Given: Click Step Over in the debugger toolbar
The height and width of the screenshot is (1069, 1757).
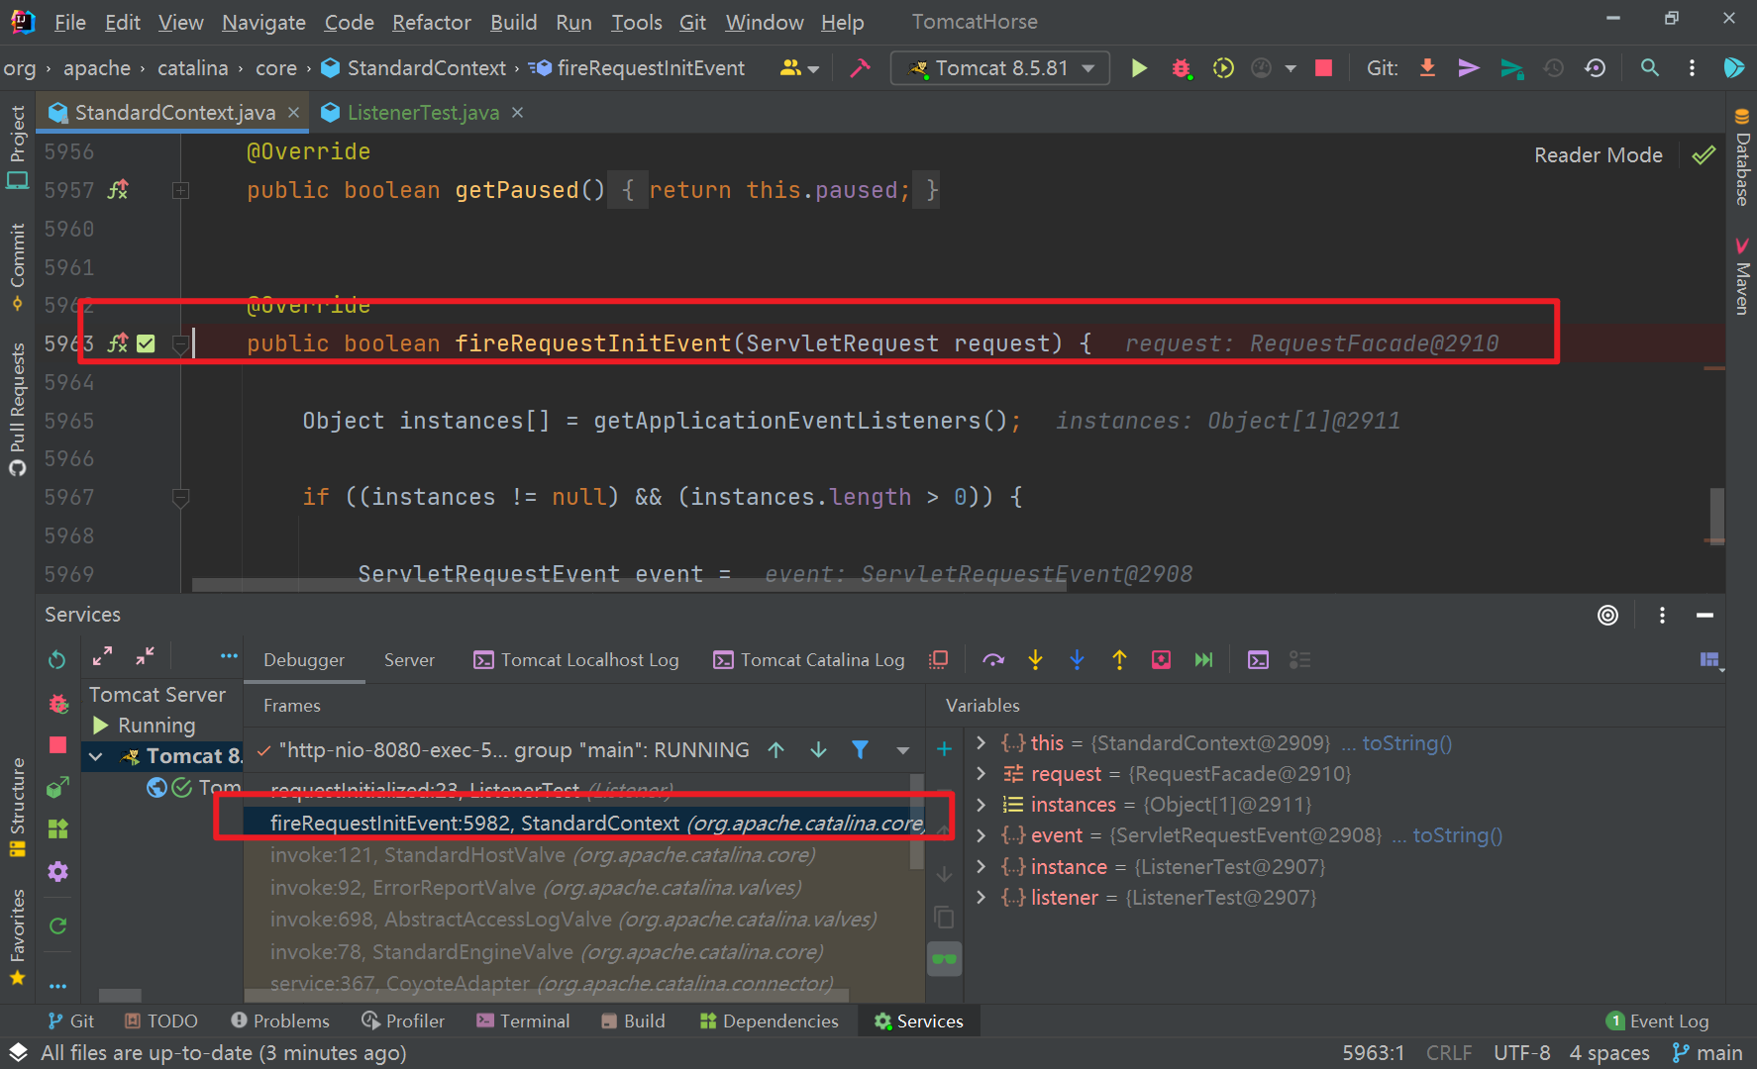Looking at the screenshot, I should [x=993, y=659].
